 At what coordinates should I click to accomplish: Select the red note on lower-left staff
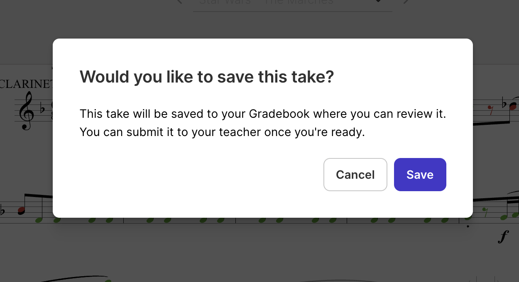(22, 211)
